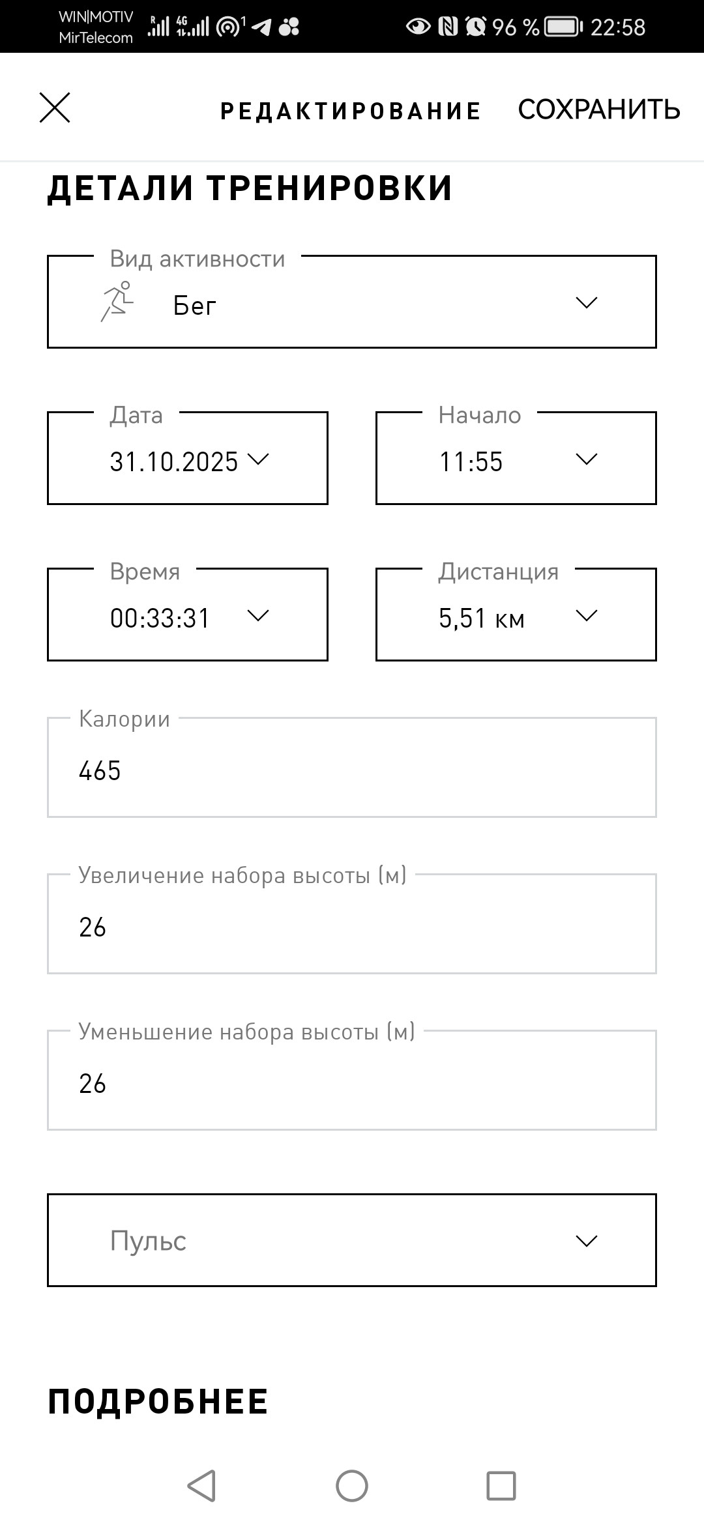Close the editing screen with the X icon
The image size is (704, 1525).
pyautogui.click(x=55, y=108)
